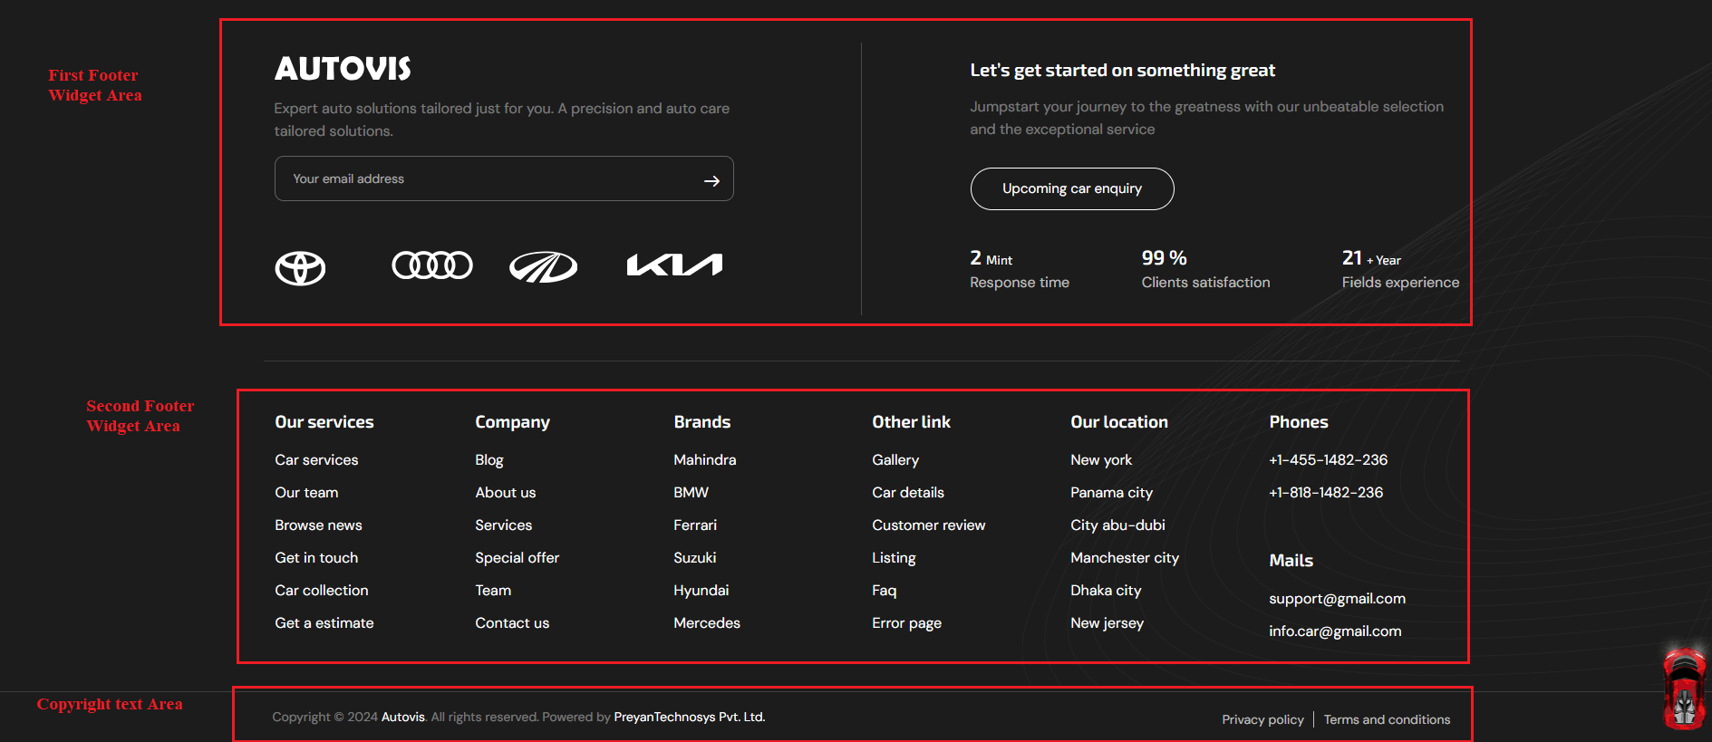Viewport: 1712px width, 742px height.
Task: Click phone number +1-455-1482-236
Action: pyautogui.click(x=1329, y=460)
